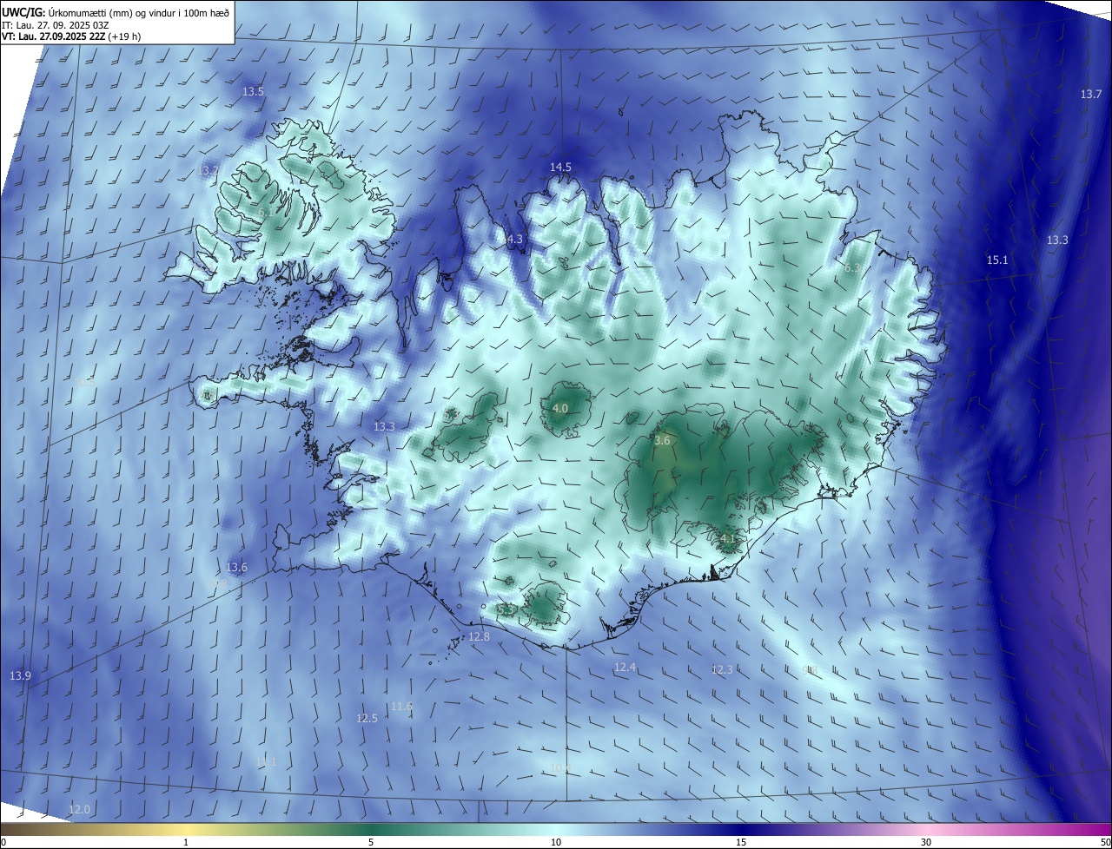Viewport: 1112px width, 849px height.
Task: Click the title 'Úrkomumætti (mm) og vindur í 100m hæð'
Action: (x=138, y=12)
